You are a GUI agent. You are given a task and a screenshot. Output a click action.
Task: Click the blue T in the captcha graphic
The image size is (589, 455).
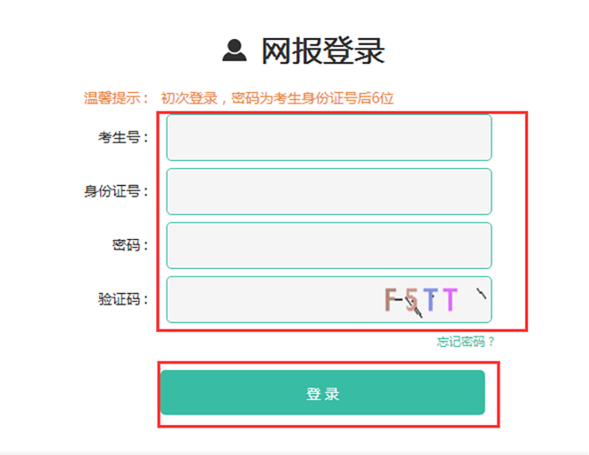point(432,298)
